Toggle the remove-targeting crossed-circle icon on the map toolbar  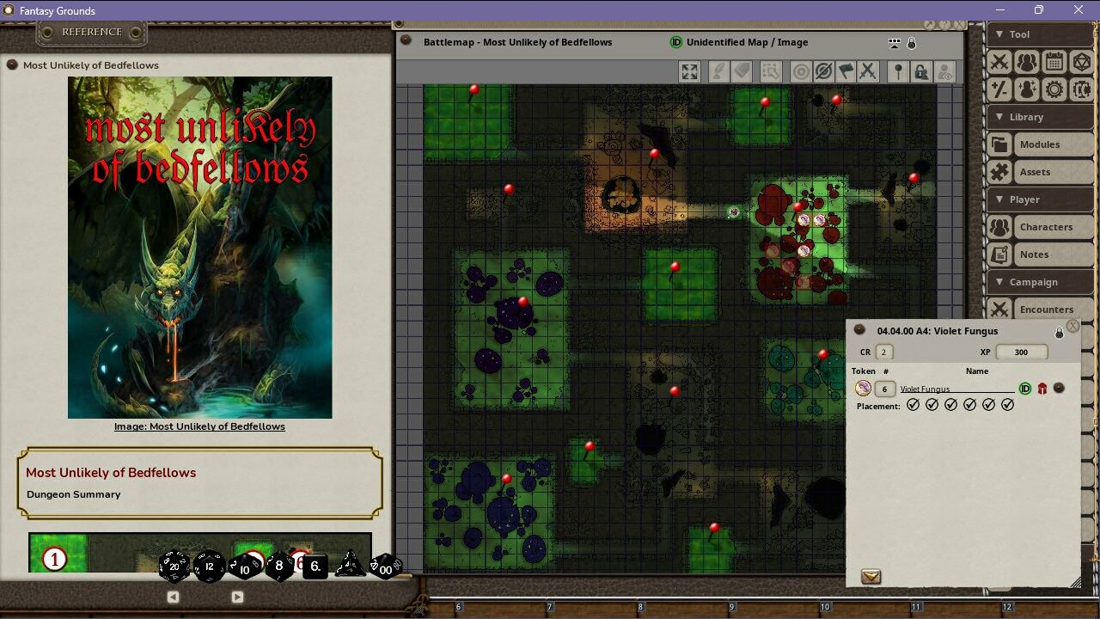point(822,71)
